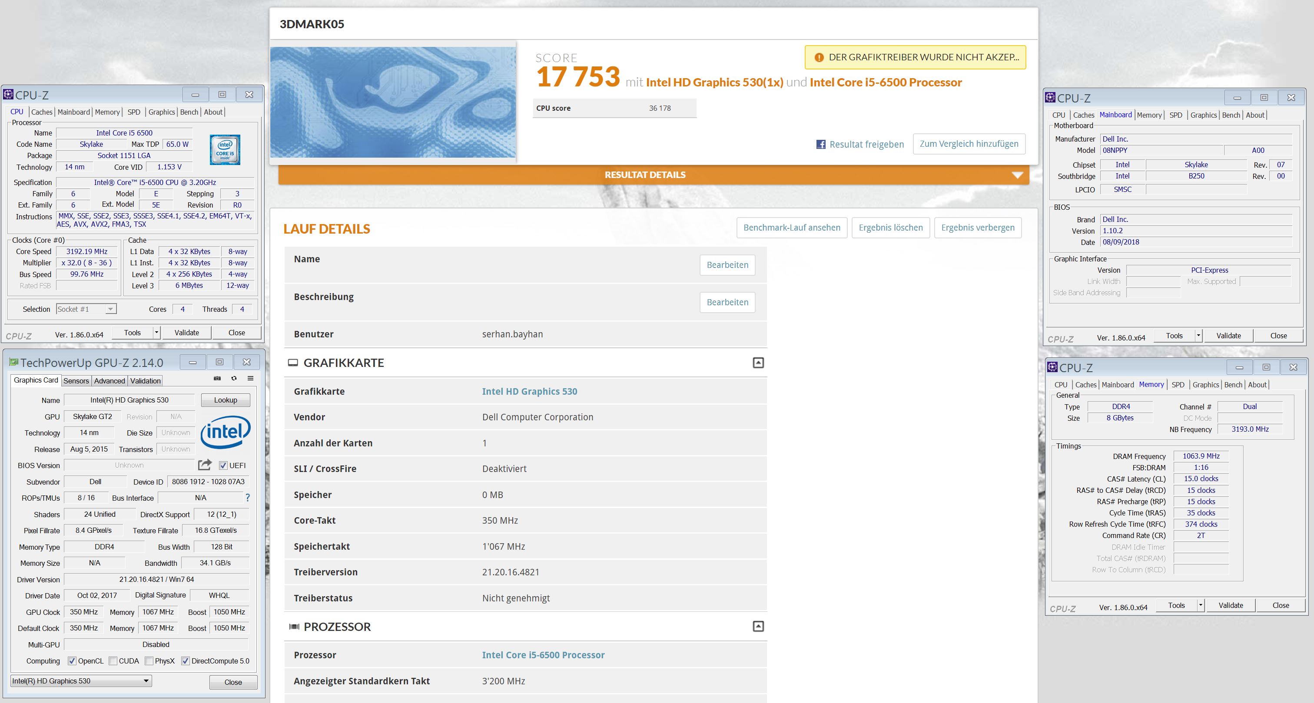
Task: Click GPU-Z app icon in title bar
Action: point(13,362)
